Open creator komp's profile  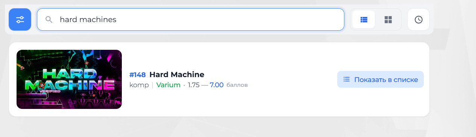pyautogui.click(x=139, y=85)
